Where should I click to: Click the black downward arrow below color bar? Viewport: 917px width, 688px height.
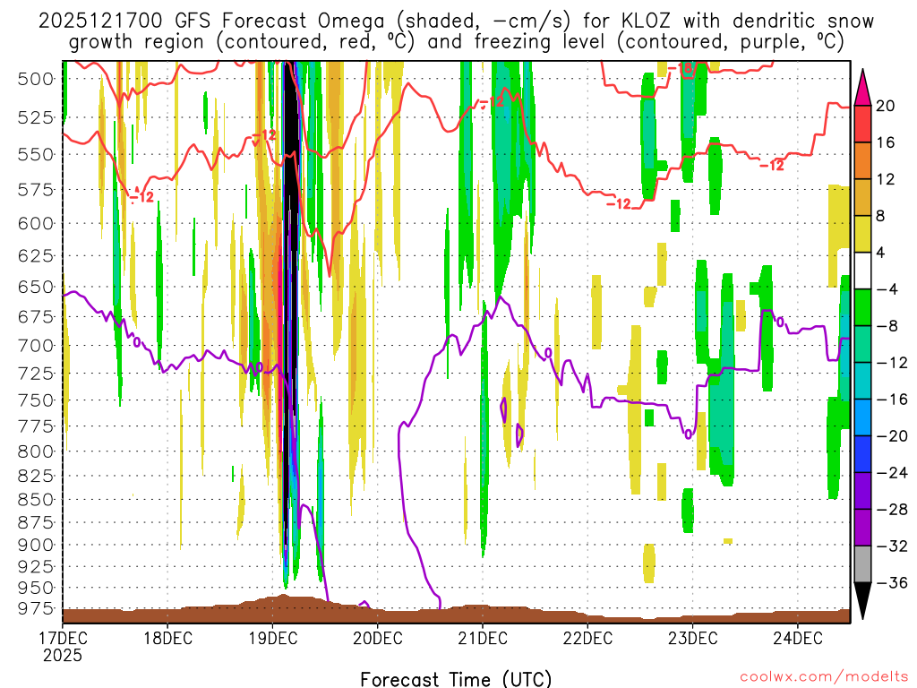pyautogui.click(x=862, y=601)
